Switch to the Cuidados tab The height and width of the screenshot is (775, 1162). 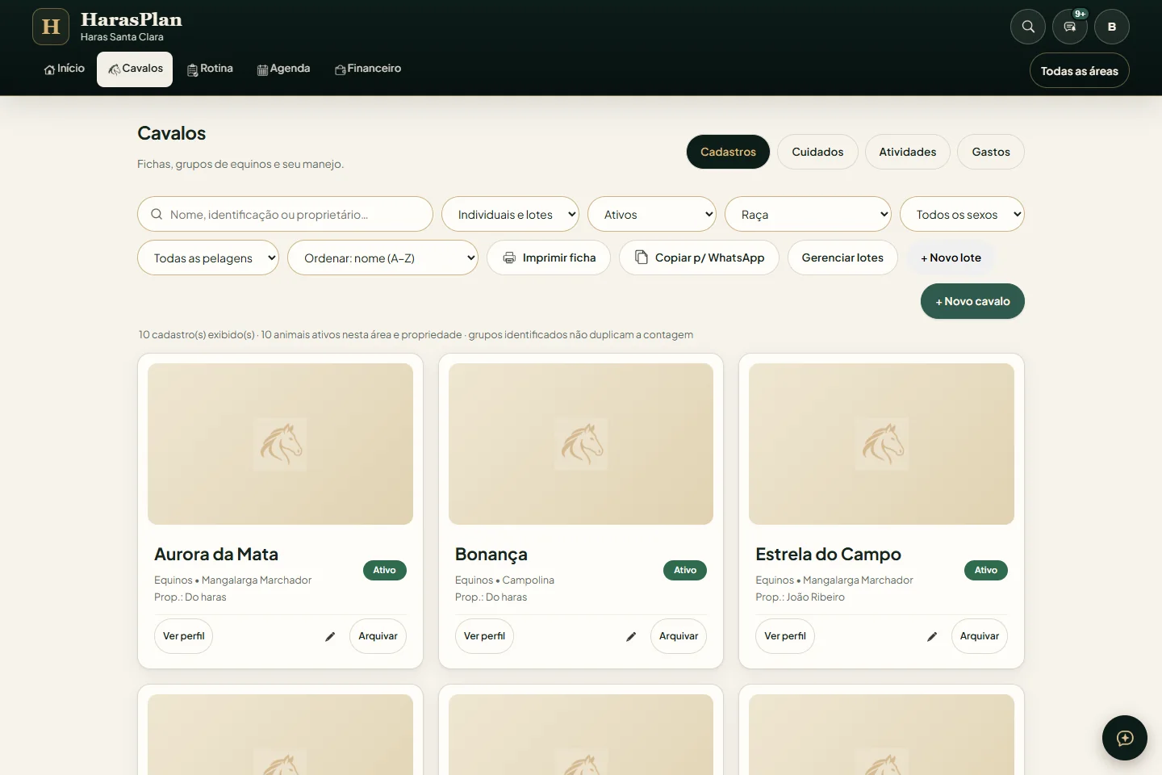click(x=817, y=152)
